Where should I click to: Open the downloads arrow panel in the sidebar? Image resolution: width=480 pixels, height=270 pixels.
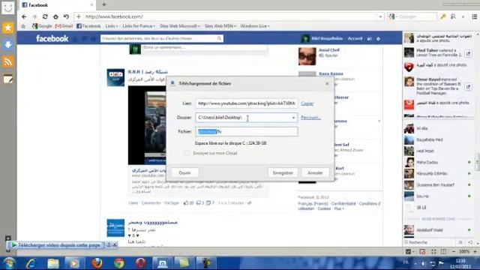pyautogui.click(x=8, y=45)
